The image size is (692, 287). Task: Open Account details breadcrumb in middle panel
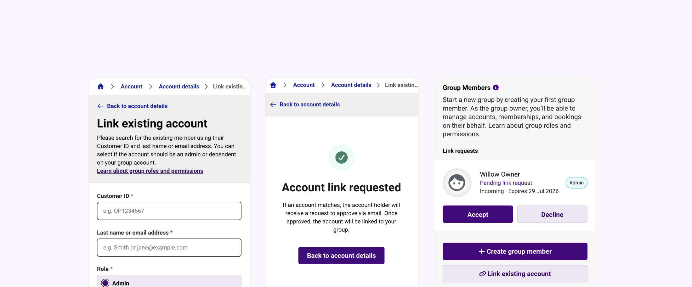tap(351, 85)
